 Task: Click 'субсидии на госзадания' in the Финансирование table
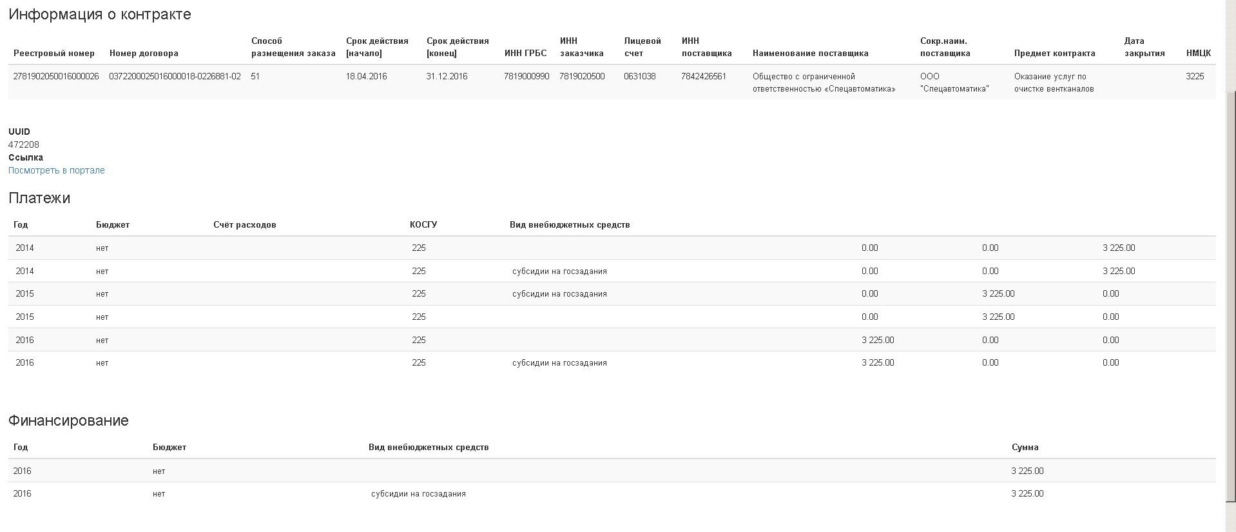418,493
